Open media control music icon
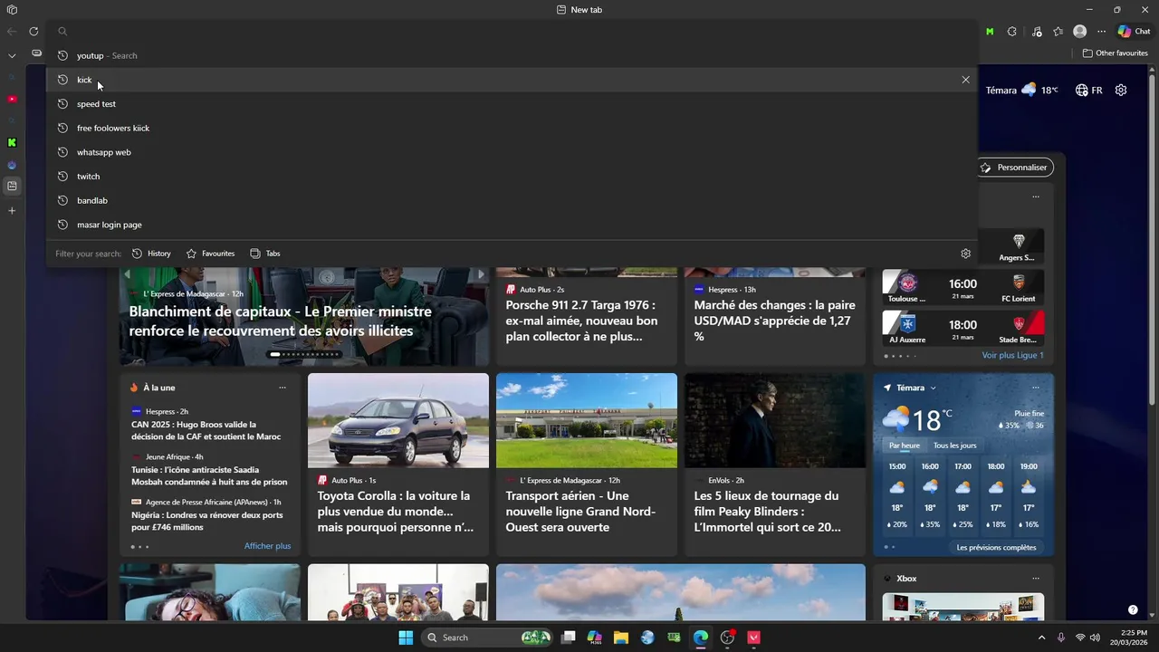 [1037, 32]
